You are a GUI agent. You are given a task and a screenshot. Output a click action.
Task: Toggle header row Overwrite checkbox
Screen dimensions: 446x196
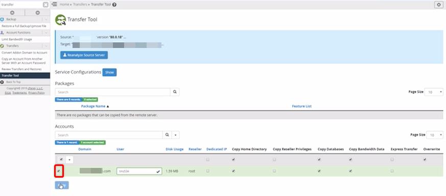tap(425, 160)
